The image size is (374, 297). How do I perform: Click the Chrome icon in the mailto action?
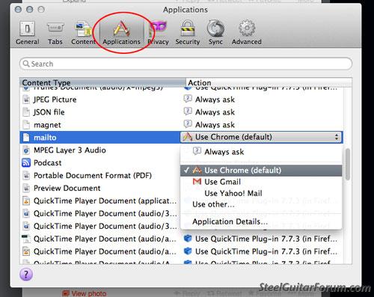(188, 137)
